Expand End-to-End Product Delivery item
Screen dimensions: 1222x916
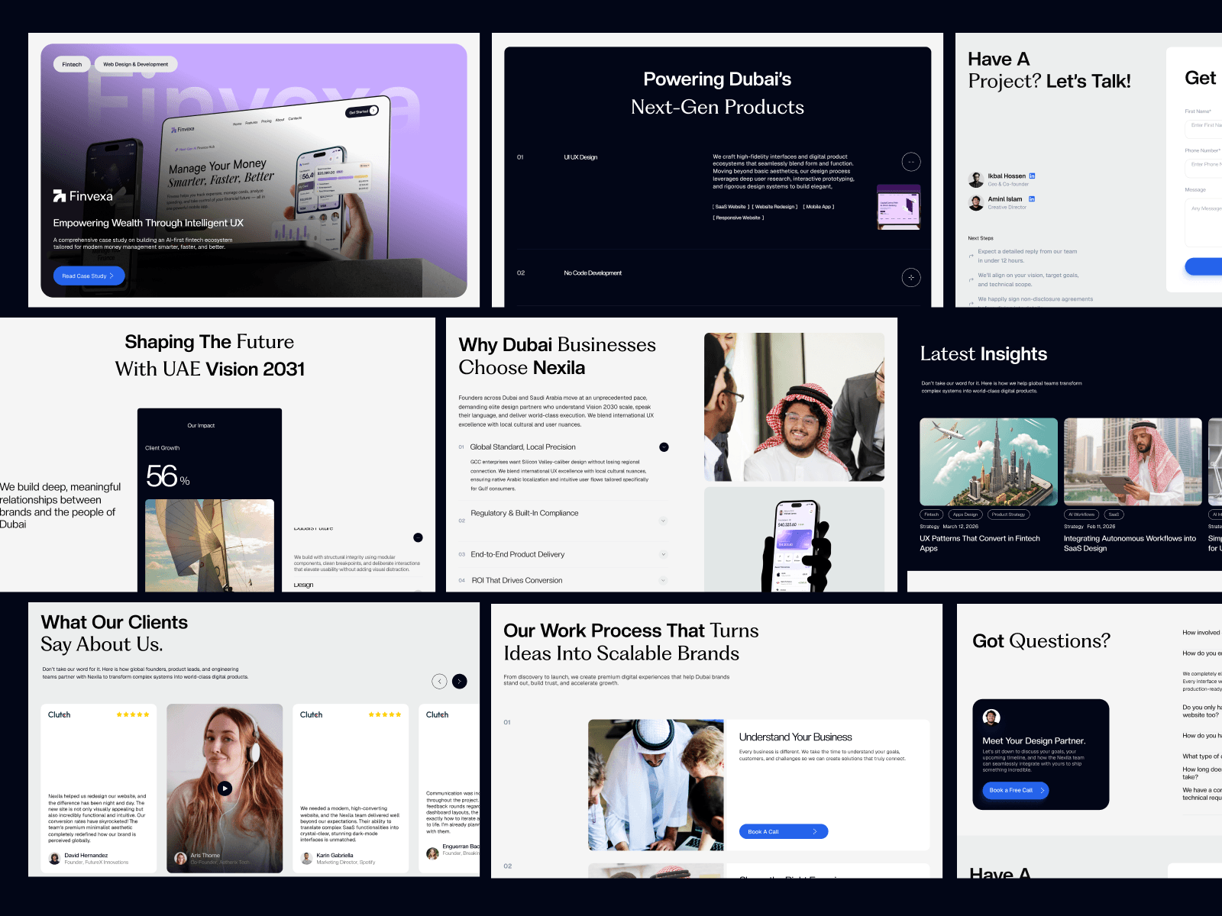(x=663, y=554)
